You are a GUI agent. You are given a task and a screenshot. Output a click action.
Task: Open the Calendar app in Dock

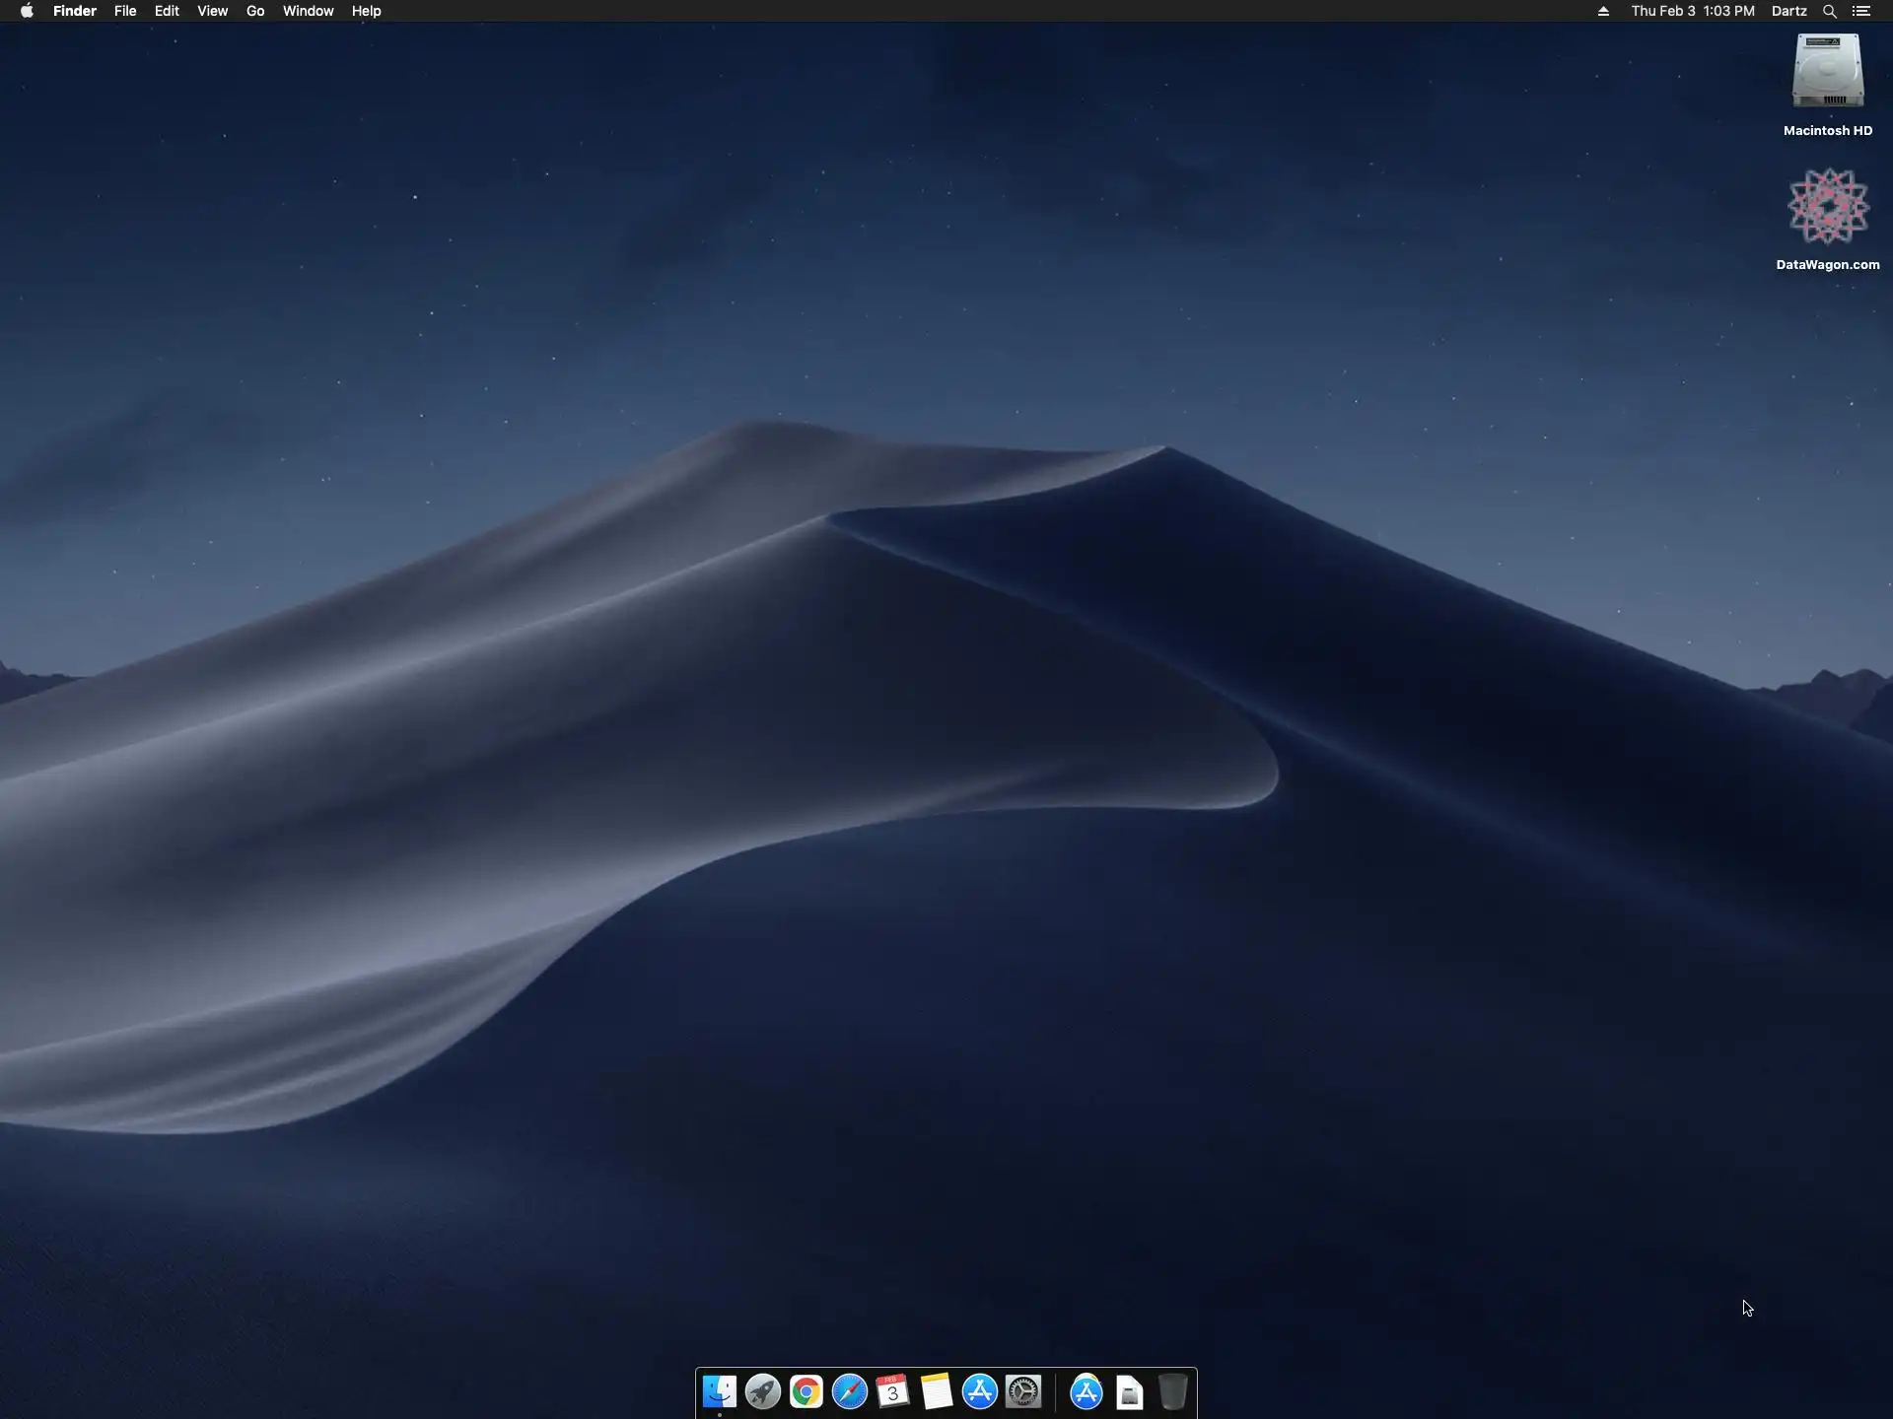click(892, 1391)
